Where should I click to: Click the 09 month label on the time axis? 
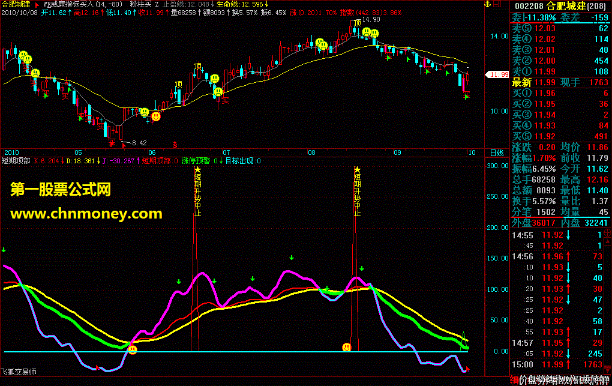pos(397,152)
